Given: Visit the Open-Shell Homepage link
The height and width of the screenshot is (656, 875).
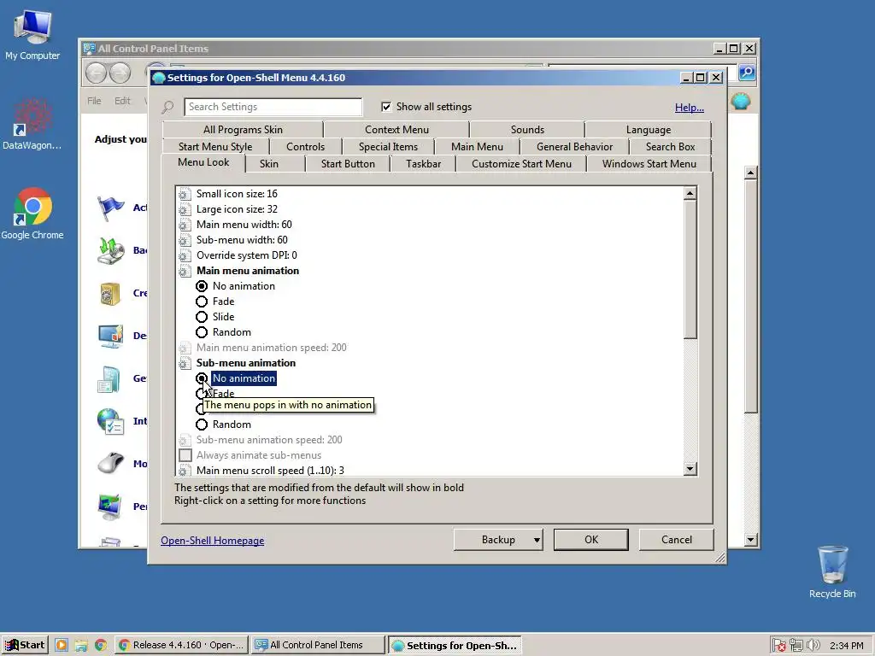Looking at the screenshot, I should 213,541.
